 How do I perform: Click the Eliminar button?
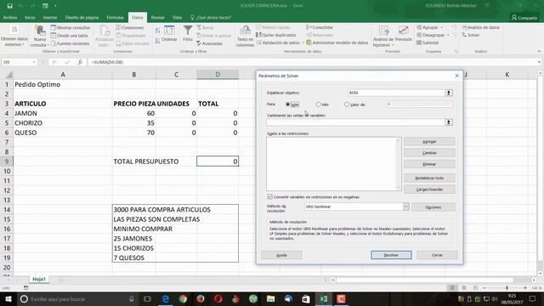[429, 164]
